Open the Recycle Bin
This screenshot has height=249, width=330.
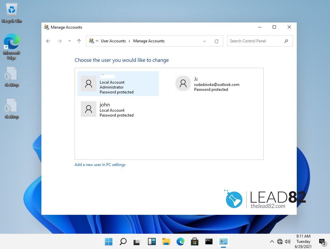point(11,10)
